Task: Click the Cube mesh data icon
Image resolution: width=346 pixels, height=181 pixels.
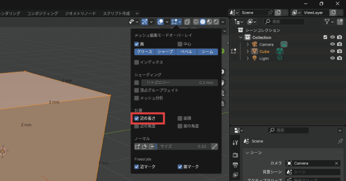Action: coord(280,51)
